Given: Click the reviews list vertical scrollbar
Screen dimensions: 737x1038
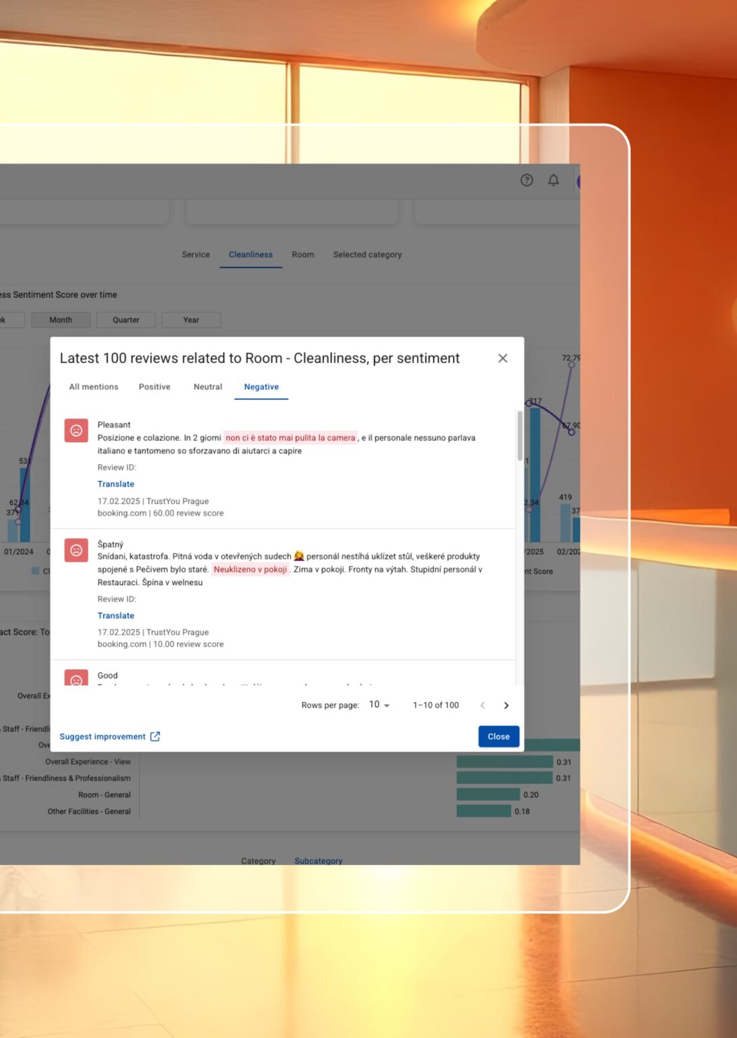Looking at the screenshot, I should point(520,436).
